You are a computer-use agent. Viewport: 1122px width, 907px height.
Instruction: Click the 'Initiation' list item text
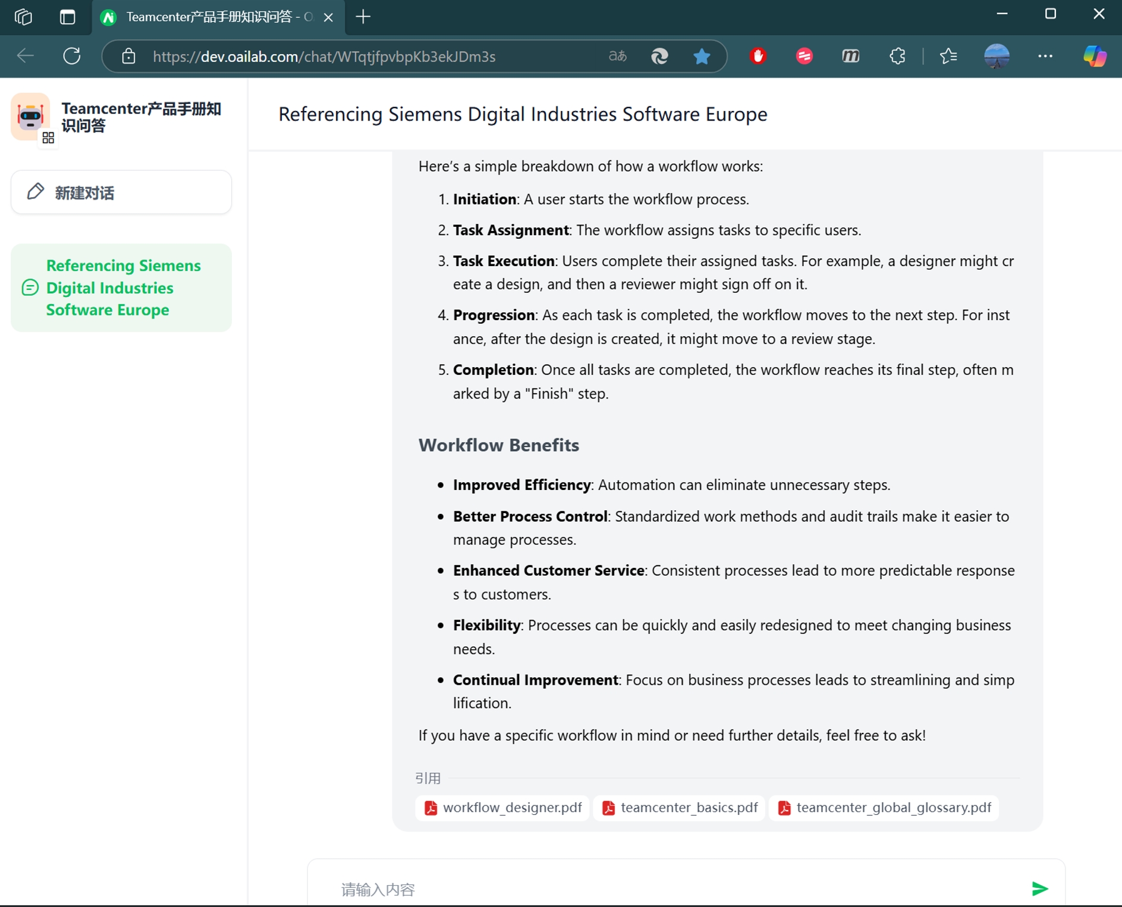(601, 199)
